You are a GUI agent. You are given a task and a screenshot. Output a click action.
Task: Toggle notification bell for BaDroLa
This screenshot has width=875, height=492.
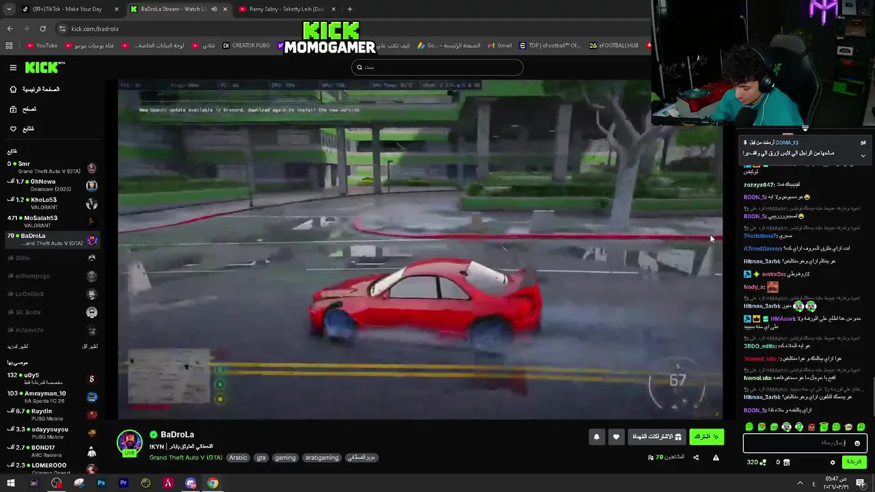597,437
